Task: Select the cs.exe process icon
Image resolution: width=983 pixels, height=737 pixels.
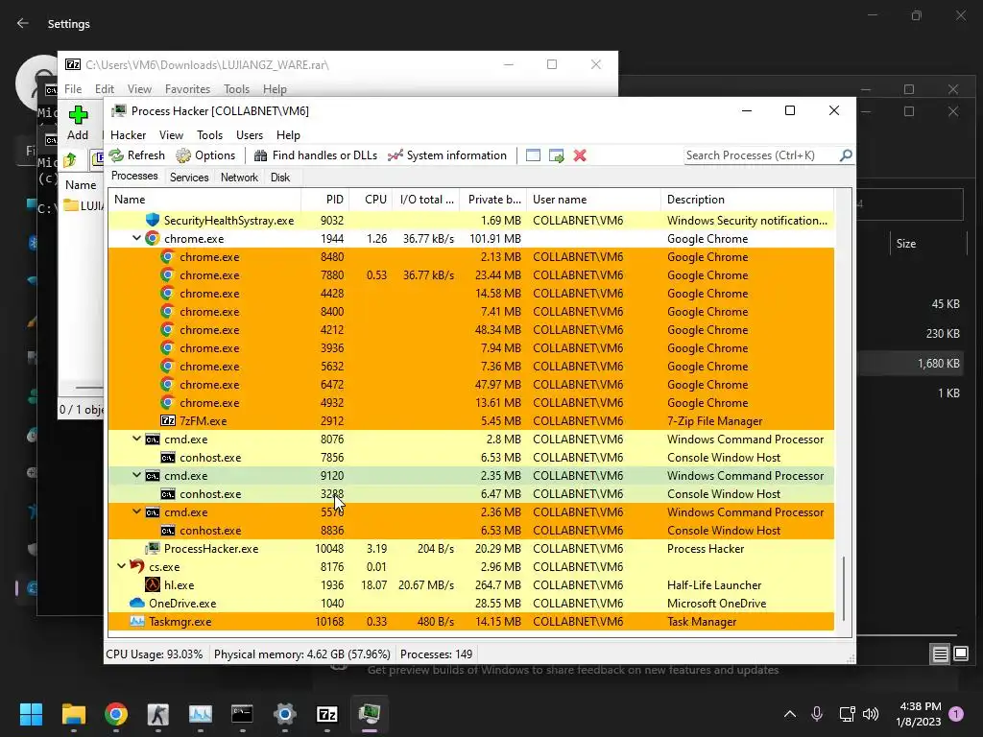Action: coord(136,566)
